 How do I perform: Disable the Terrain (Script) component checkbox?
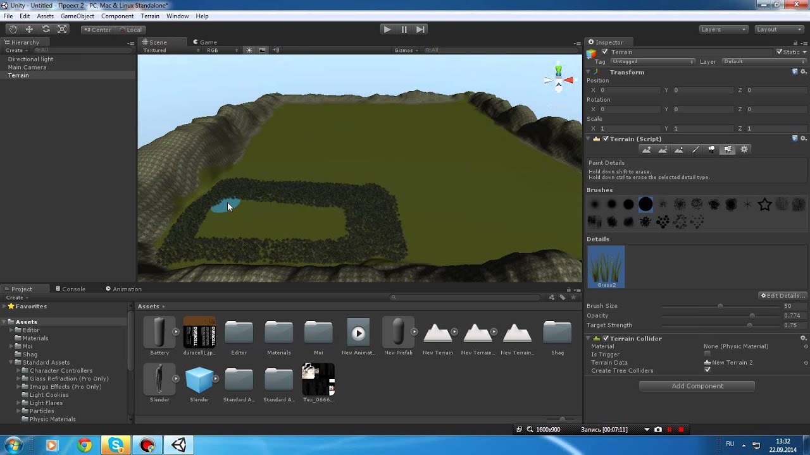[x=606, y=138]
